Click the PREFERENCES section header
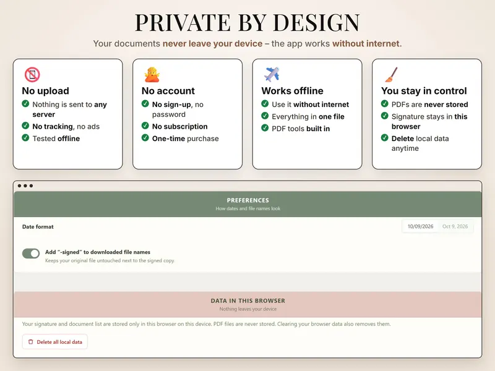Screen dimensions: 495x371 point(248,204)
